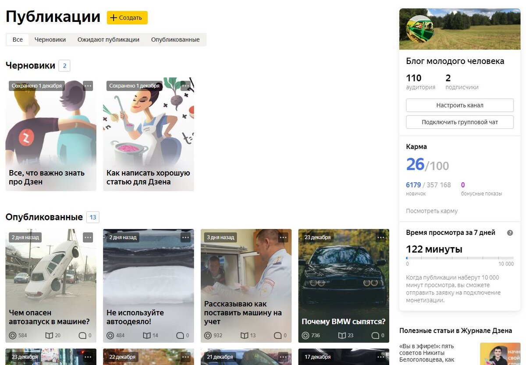The width and height of the screenshot is (526, 365).
Task: Click views icon showing 484
Action: click(x=110, y=336)
